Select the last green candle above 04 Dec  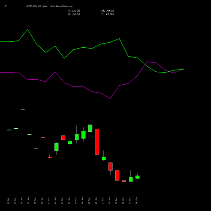[138, 177]
